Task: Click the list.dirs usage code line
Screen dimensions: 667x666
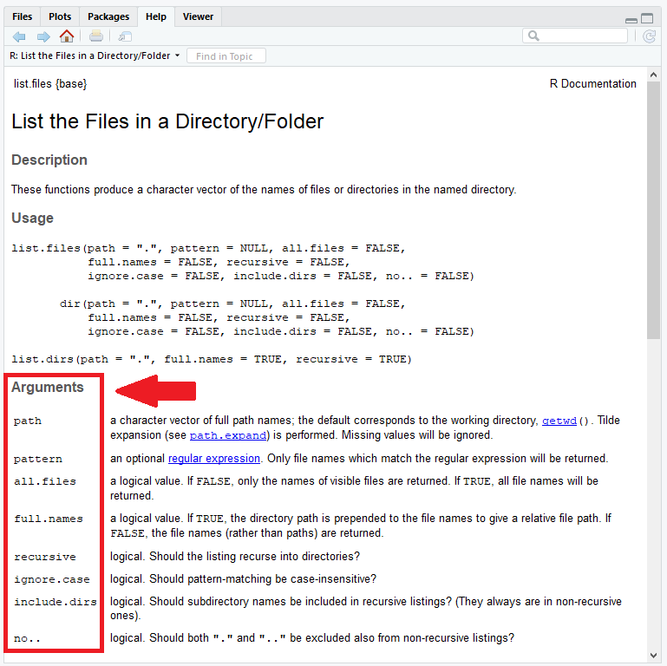Action: point(212,359)
